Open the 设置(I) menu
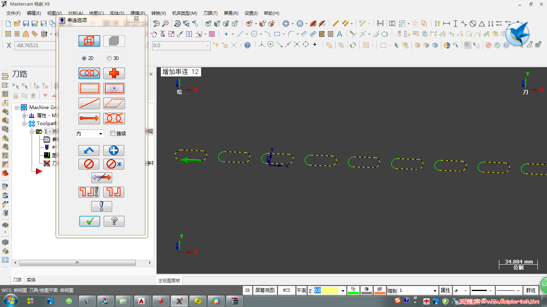This screenshot has height=307, width=547. tap(251, 13)
